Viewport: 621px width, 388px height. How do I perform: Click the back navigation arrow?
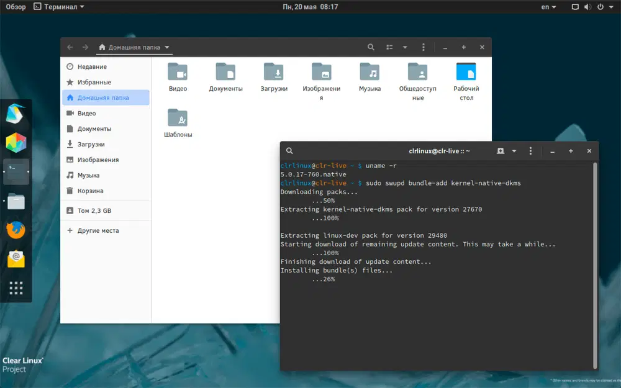tap(70, 47)
